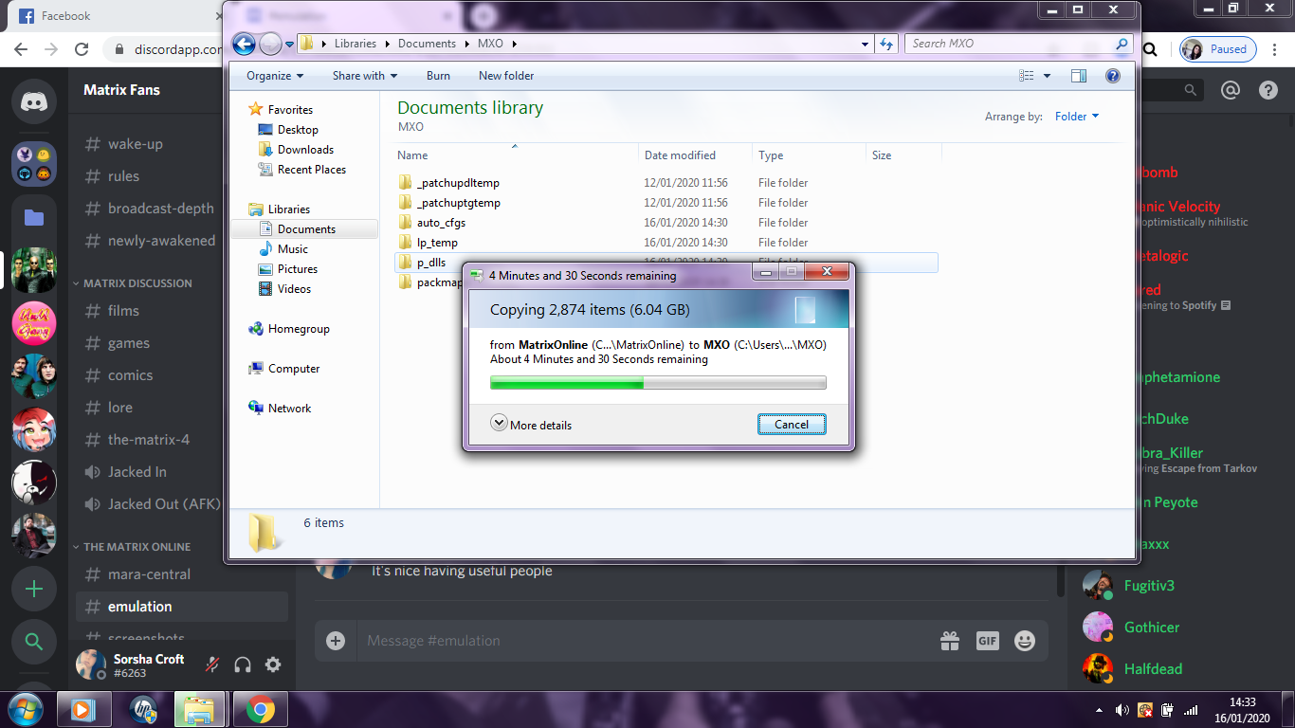This screenshot has width=1295, height=728.
Task: Open Discord user settings gear
Action: pos(273,665)
